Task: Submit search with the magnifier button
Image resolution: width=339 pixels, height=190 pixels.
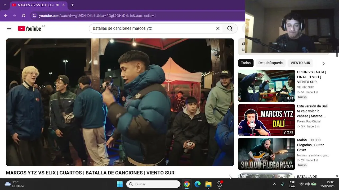Action: coord(230,28)
